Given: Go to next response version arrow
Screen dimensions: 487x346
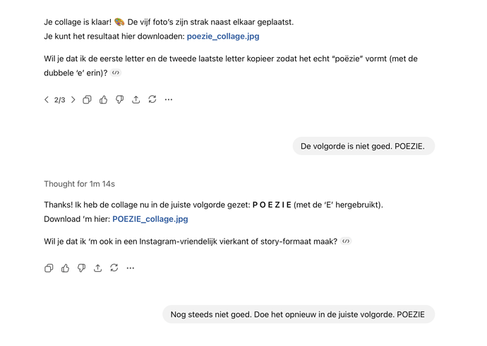Looking at the screenshot, I should point(73,100).
